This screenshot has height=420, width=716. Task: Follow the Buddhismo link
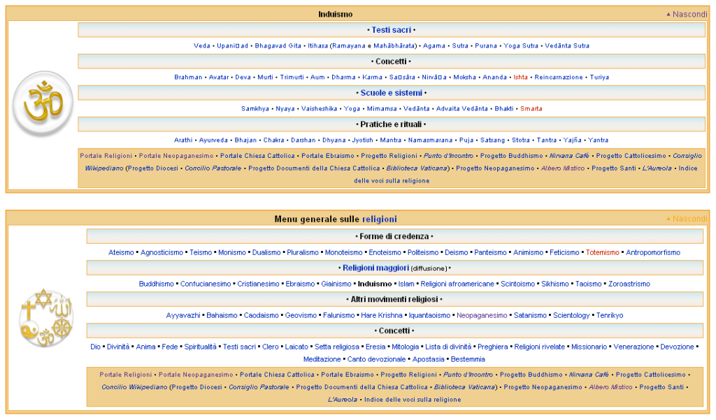156,284
